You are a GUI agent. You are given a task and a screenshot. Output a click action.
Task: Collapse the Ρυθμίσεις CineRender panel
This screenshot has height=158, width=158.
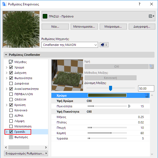click(x=6, y=55)
